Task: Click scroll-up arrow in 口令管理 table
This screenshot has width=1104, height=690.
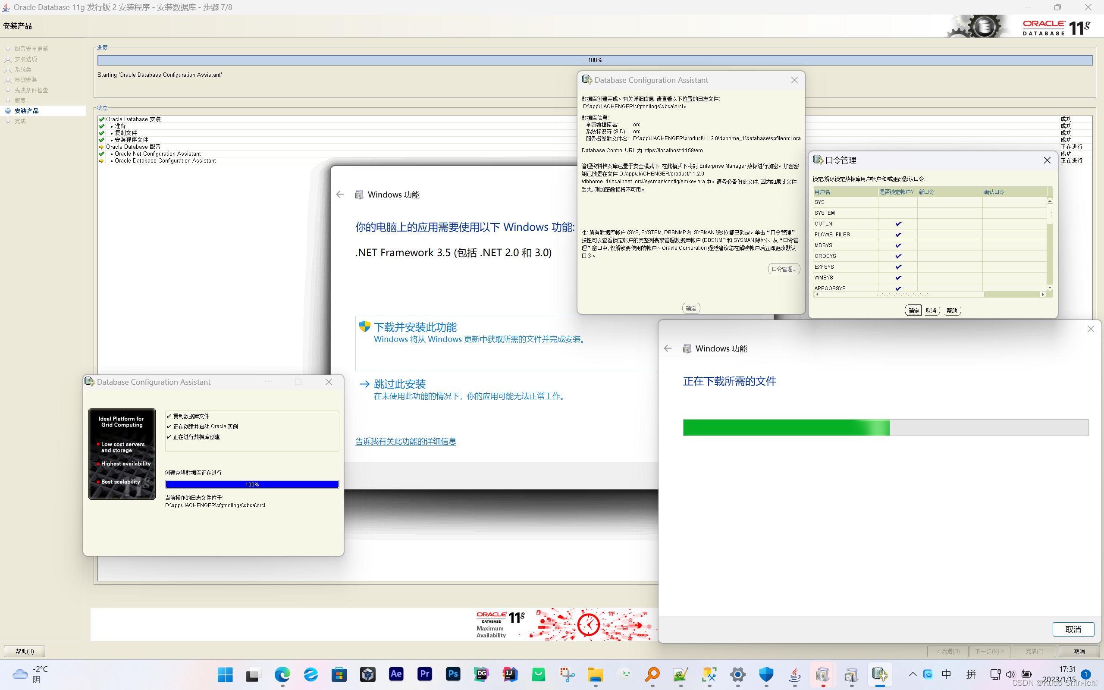Action: point(1050,201)
